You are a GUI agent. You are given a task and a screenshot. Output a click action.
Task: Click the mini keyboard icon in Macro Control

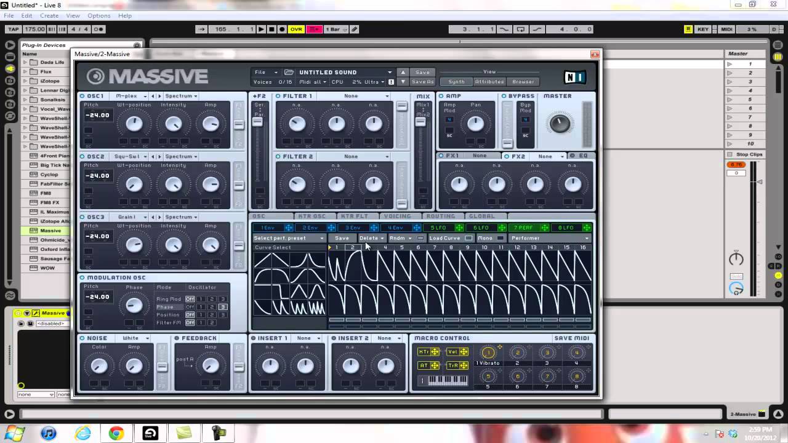click(448, 381)
